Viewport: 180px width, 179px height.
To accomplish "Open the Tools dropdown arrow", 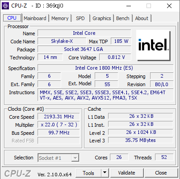I will [105, 173].
